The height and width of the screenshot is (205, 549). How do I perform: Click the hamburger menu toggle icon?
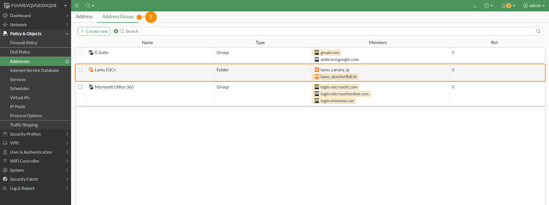click(77, 6)
